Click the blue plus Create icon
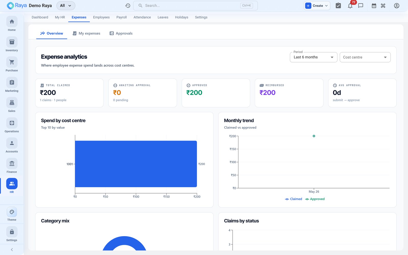The width and height of the screenshot is (408, 255). click(308, 6)
